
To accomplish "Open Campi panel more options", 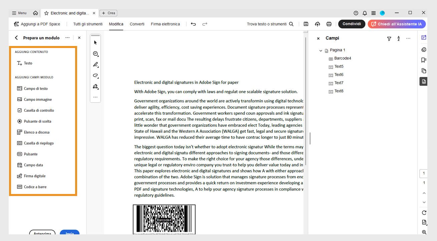I will (408, 38).
